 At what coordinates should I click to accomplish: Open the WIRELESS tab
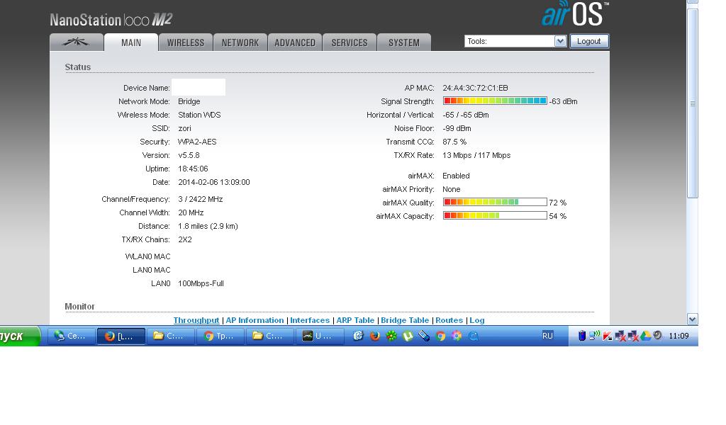point(186,42)
